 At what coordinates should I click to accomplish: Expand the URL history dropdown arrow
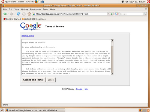coord(109,14)
